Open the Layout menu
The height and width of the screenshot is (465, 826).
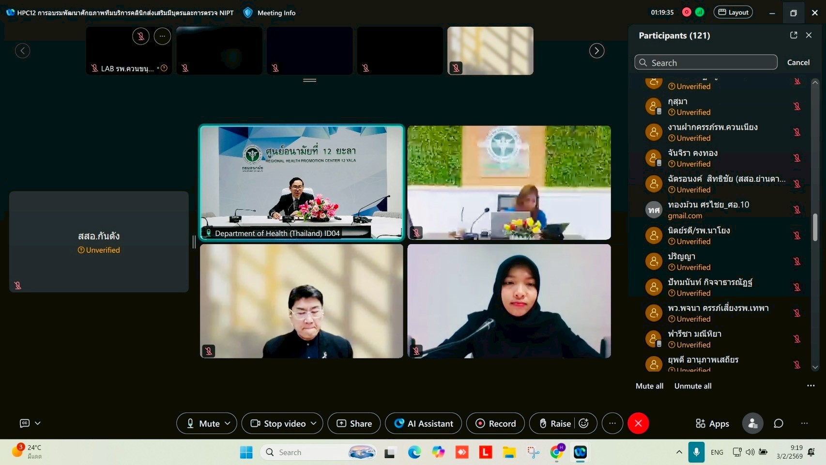733,13
